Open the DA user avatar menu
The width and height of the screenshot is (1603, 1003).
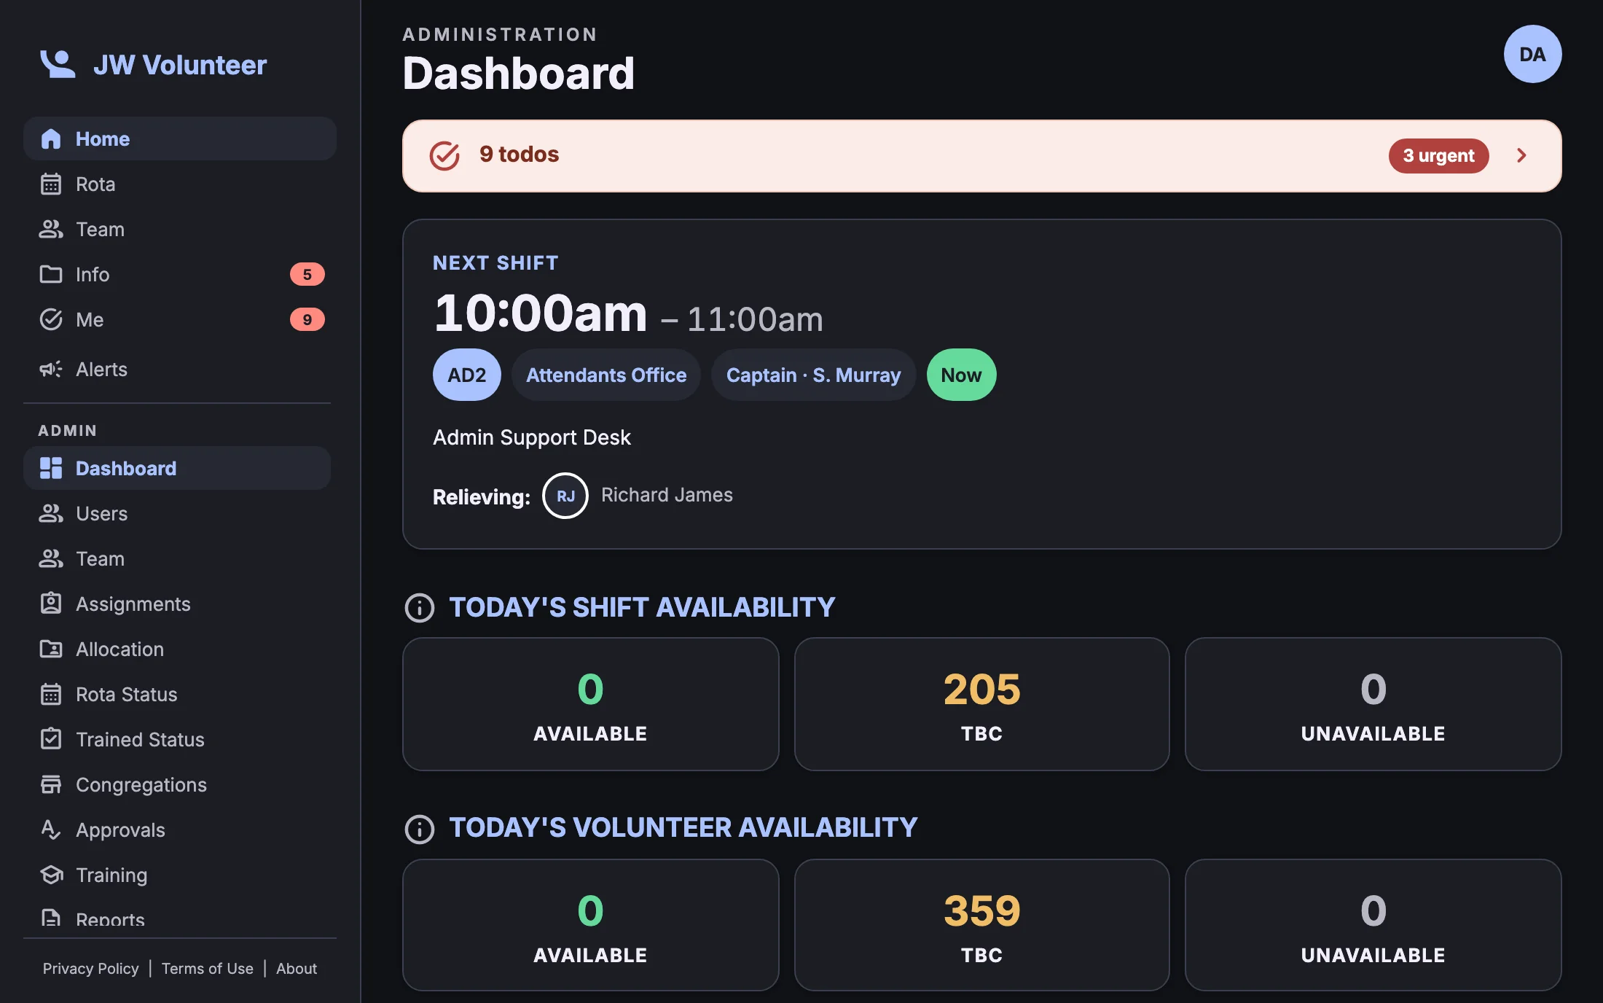[1532, 54]
